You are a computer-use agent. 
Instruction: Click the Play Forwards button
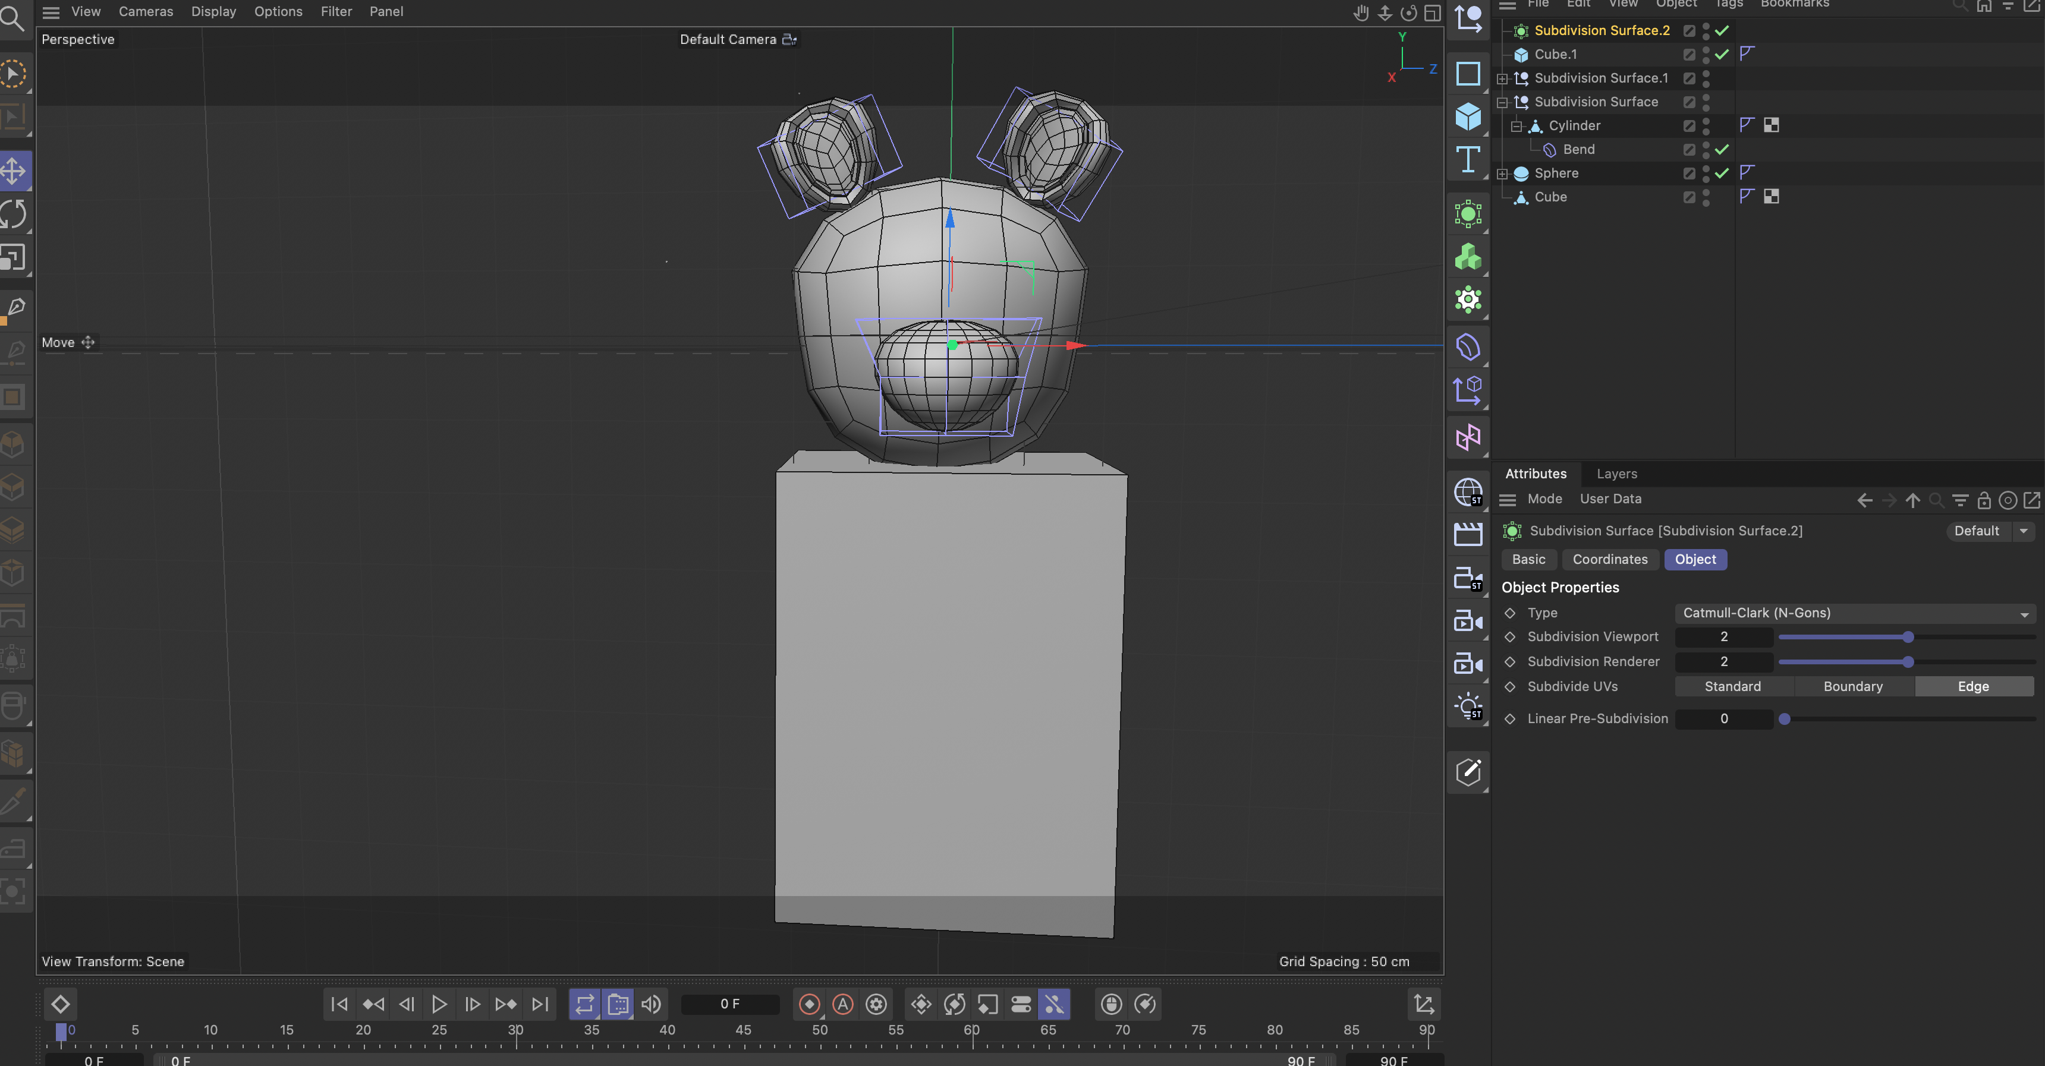(439, 1004)
